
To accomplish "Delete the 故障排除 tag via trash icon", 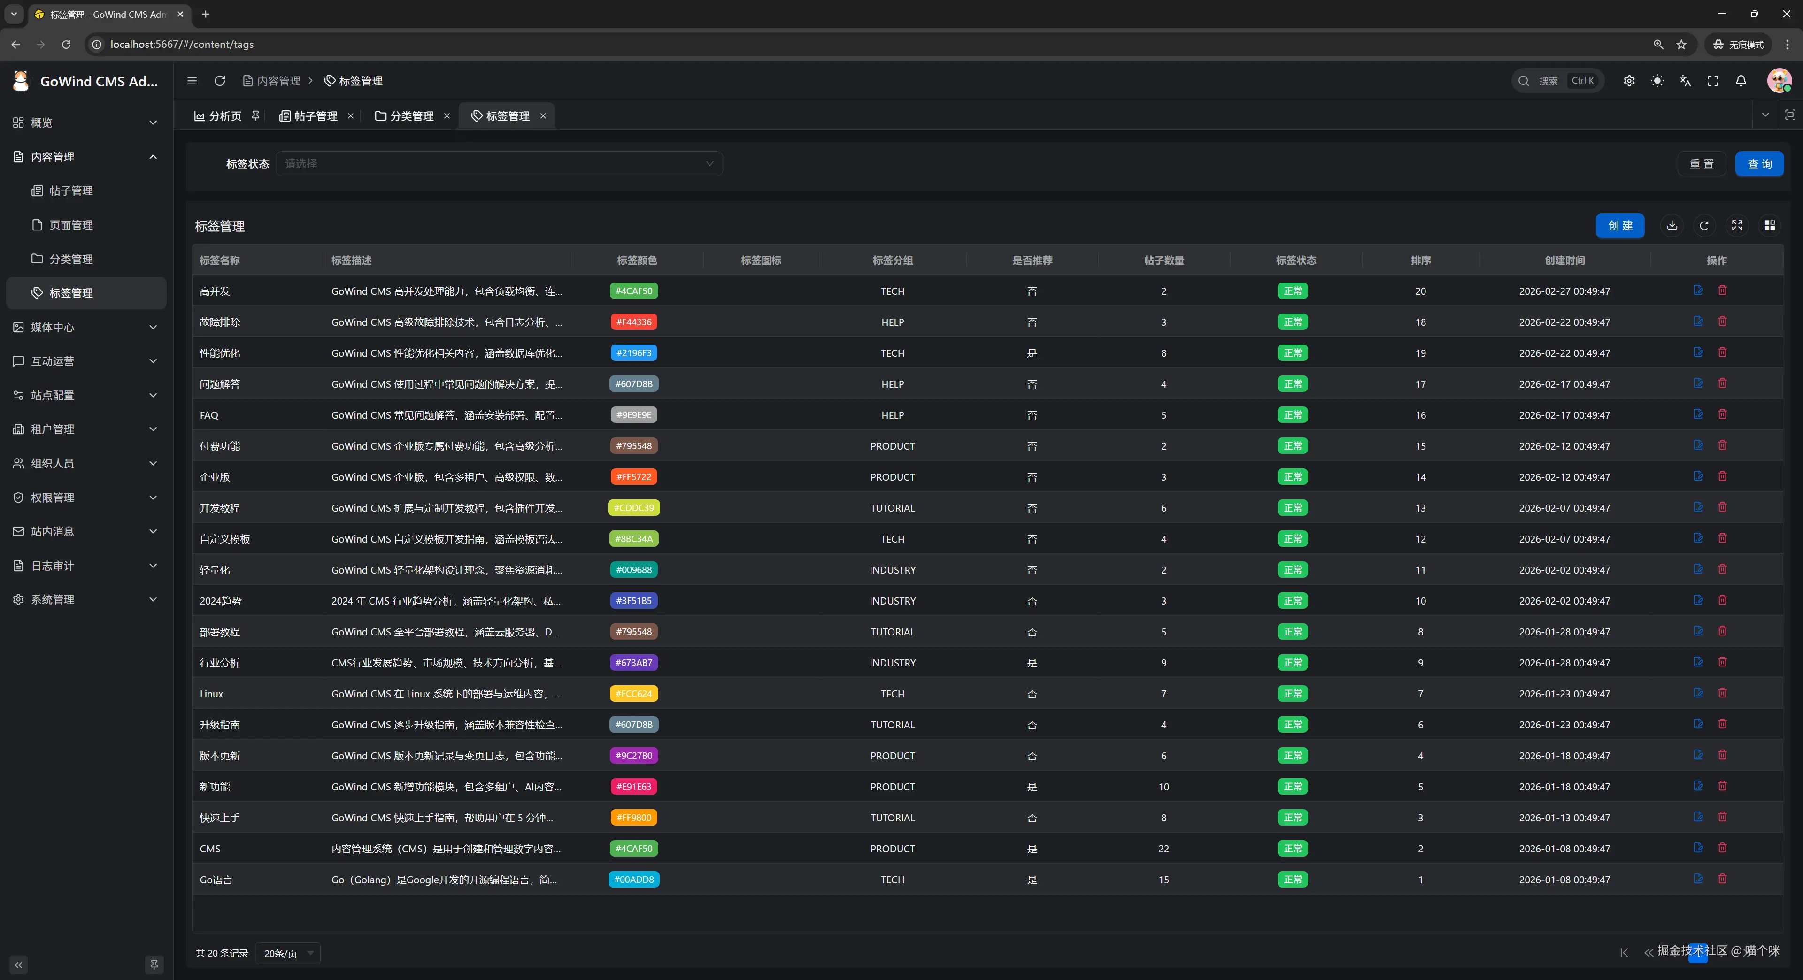I will coord(1723,321).
